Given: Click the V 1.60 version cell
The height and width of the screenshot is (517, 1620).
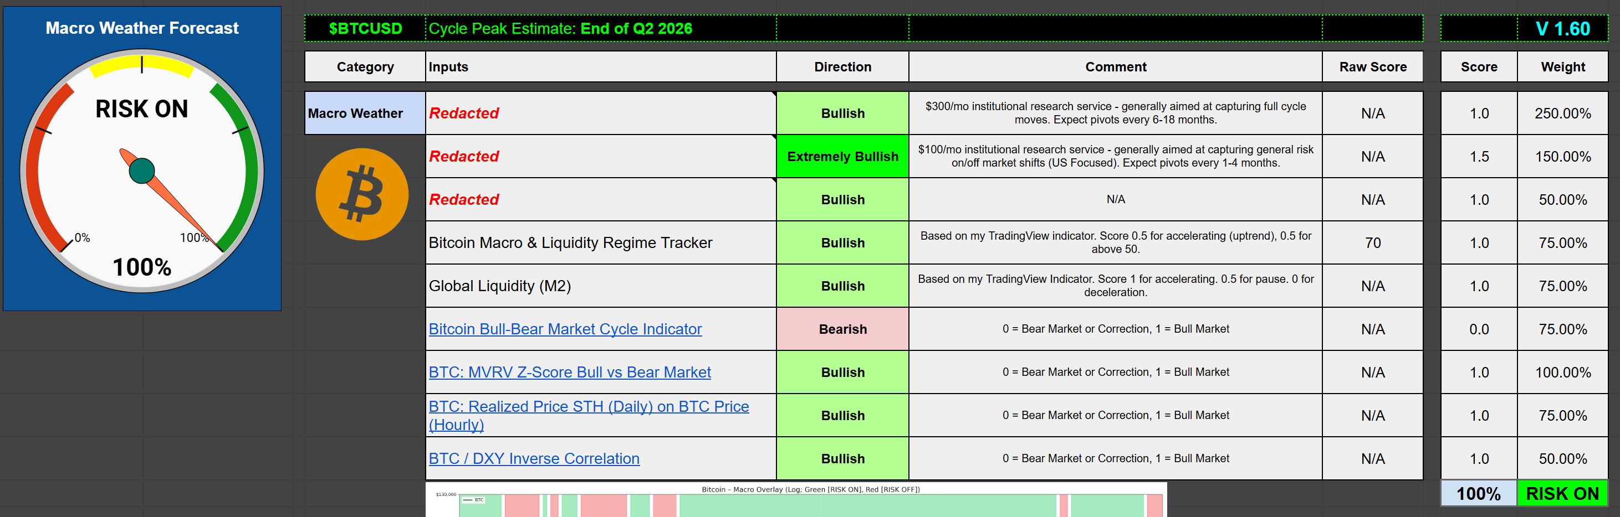Looking at the screenshot, I should click(1562, 29).
